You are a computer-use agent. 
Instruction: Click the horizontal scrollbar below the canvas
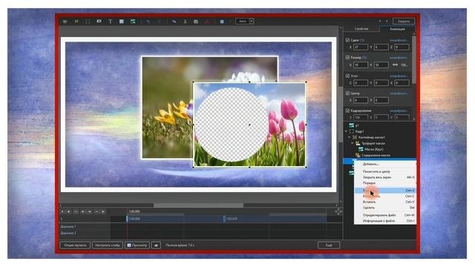(x=198, y=205)
